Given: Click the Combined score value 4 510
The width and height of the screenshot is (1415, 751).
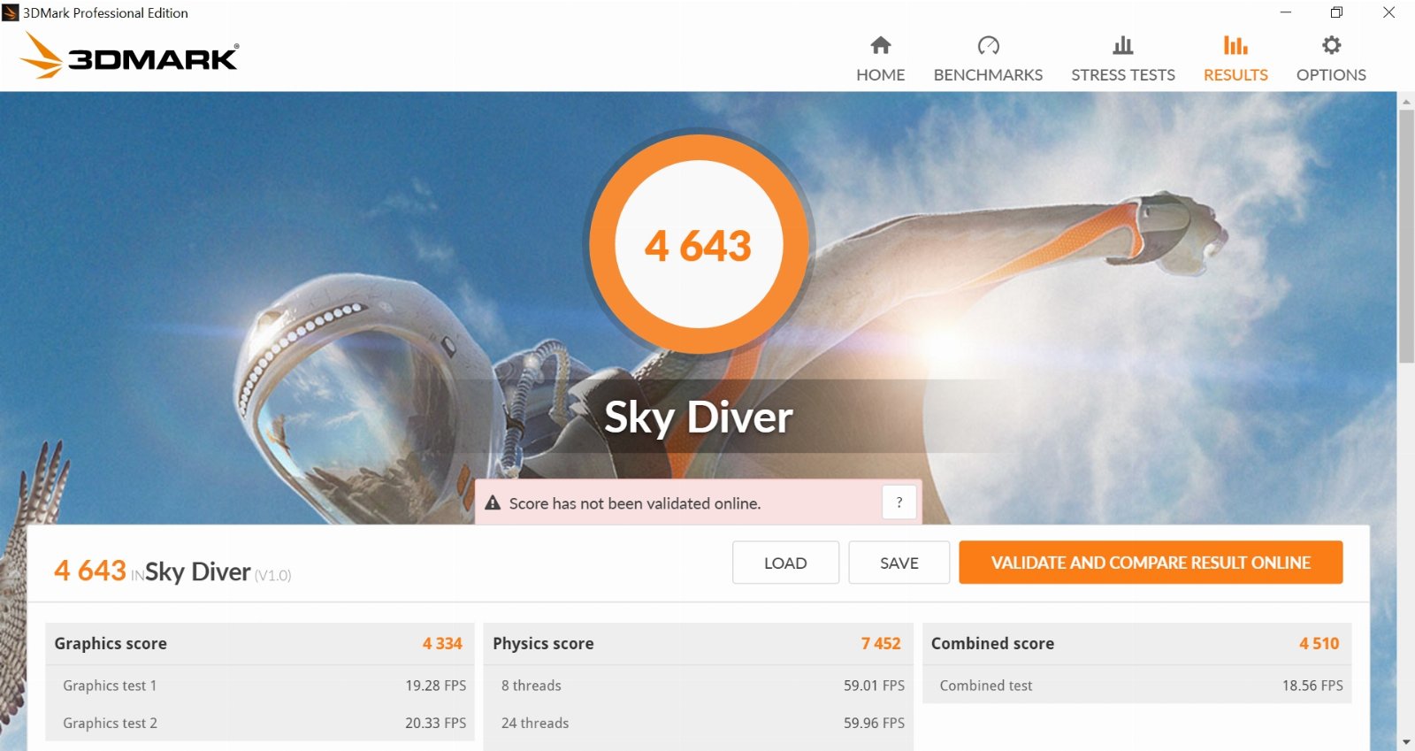Looking at the screenshot, I should point(1319,644).
